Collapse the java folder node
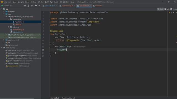 click(x=4, y=14)
